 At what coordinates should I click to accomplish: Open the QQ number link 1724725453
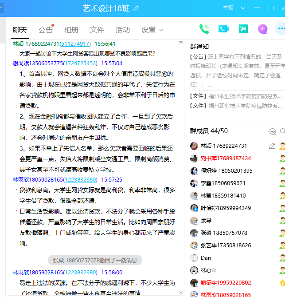[x=80, y=63]
